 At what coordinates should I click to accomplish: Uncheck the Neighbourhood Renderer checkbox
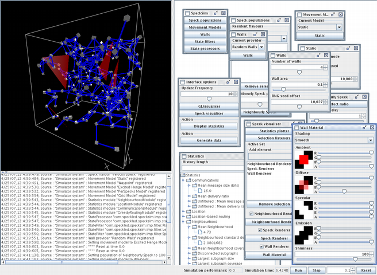point(251,214)
